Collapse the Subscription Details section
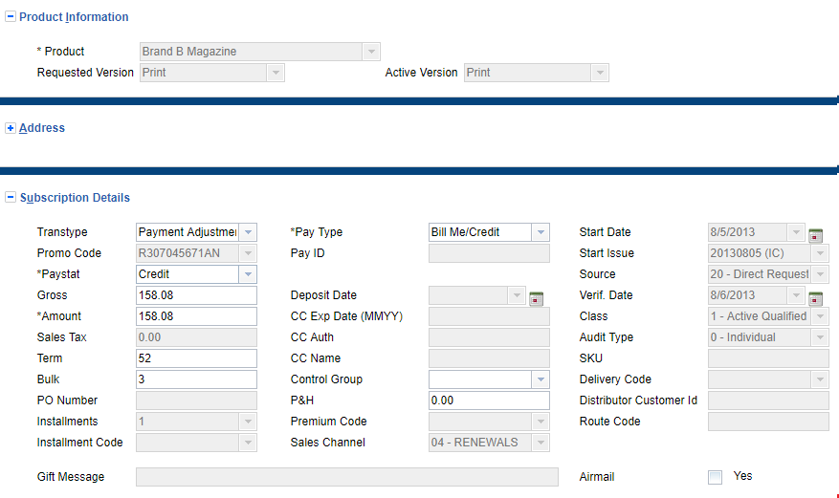 point(11,198)
